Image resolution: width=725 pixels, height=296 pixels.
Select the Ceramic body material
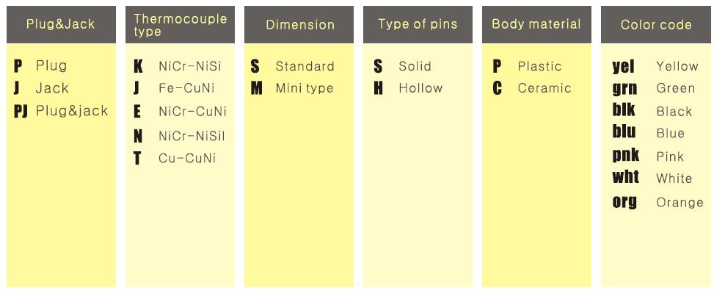(x=544, y=88)
